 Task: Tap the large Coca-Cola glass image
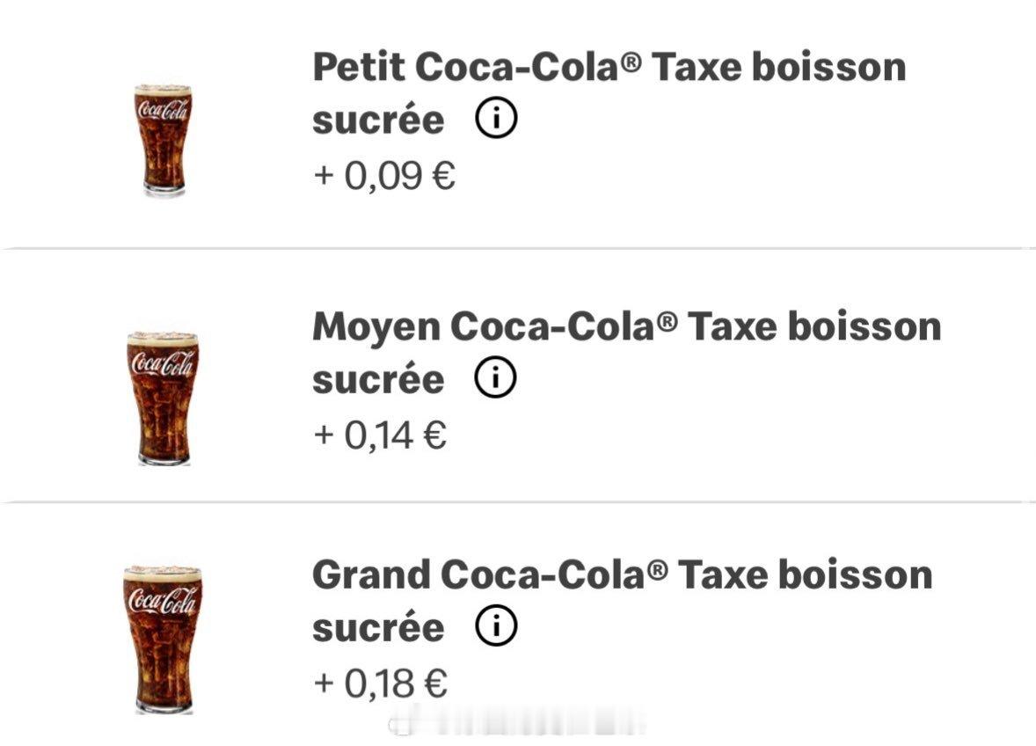(163, 640)
